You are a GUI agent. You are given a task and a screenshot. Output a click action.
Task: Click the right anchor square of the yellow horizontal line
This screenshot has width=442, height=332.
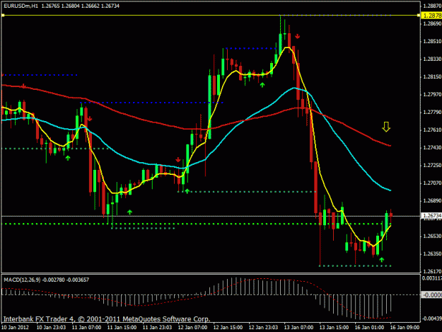pyautogui.click(x=419, y=16)
